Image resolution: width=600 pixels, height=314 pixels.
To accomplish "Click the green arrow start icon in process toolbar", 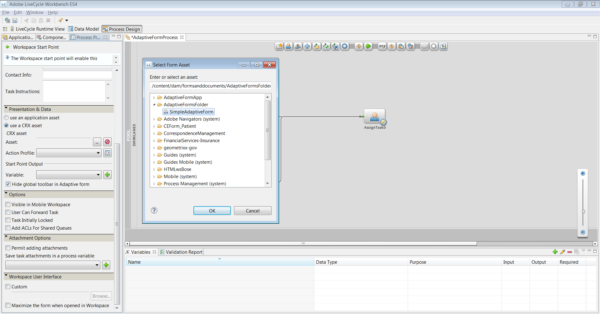I will click(368, 46).
